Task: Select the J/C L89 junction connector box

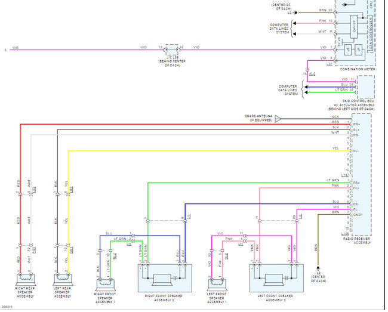Action: (x=172, y=50)
